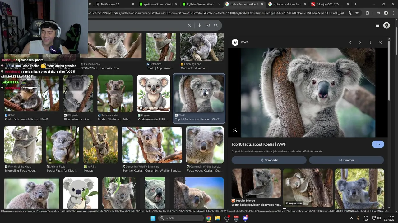Open Chrome from the taskbar

(209, 218)
